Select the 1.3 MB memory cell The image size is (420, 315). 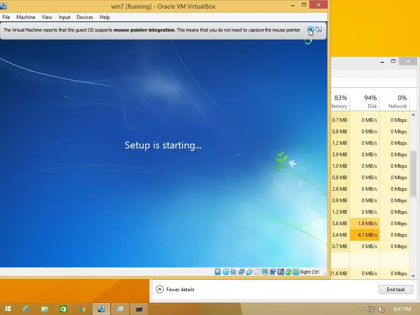coord(340,212)
